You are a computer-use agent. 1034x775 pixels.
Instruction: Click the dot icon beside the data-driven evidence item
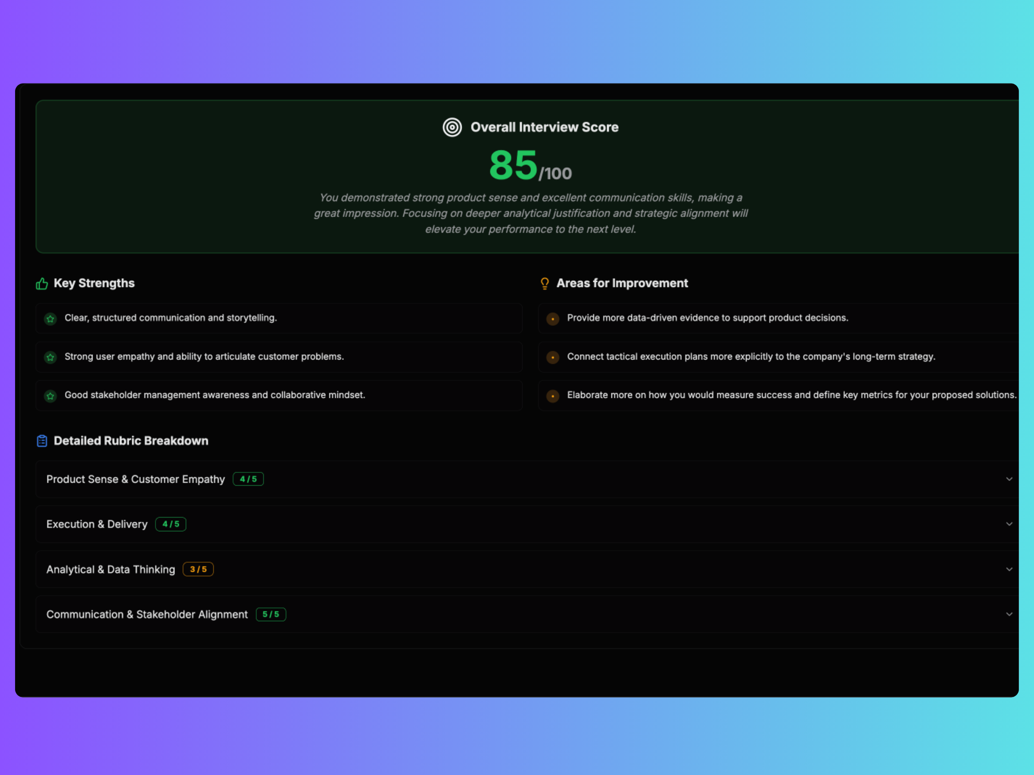pos(553,319)
